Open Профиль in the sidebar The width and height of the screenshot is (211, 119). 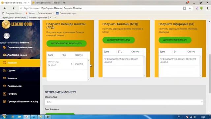coord(12,94)
